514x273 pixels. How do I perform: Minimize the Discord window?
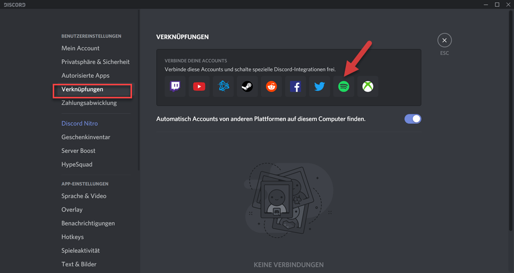tap(486, 5)
